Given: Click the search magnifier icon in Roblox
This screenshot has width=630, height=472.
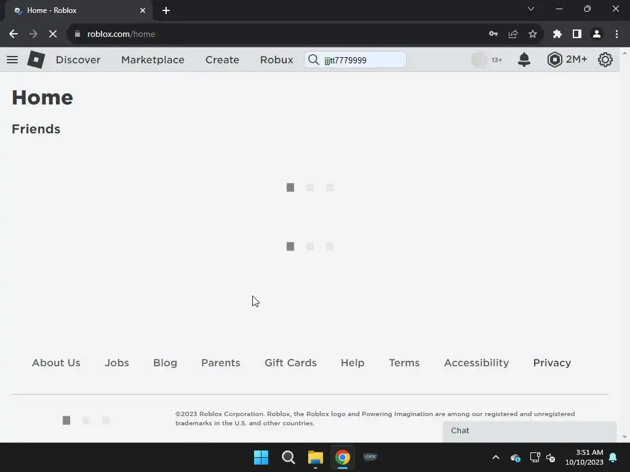Looking at the screenshot, I should 313,60.
